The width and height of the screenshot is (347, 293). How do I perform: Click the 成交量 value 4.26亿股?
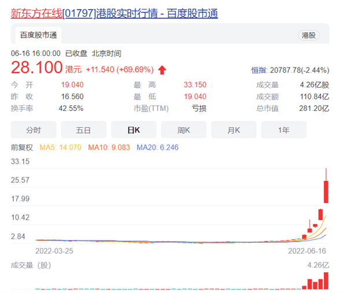click(315, 85)
